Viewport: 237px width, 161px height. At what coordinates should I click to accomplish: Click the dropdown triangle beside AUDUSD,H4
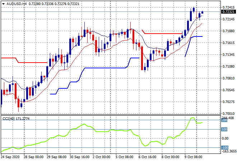point(3,4)
